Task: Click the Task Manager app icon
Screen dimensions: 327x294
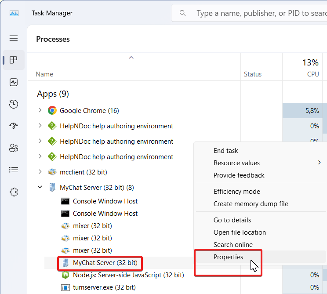Action: 14,13
